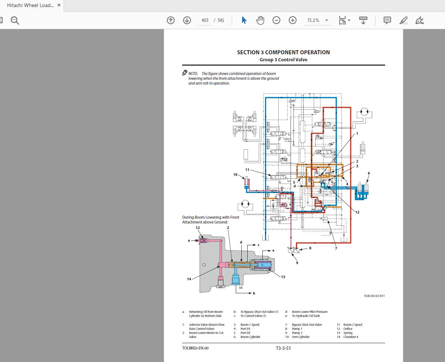Viewport: 445px width, 362px height.
Task: Select the text Highlighter tool
Action: click(403, 20)
